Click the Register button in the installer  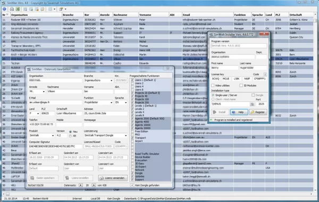pyautogui.click(x=258, y=112)
